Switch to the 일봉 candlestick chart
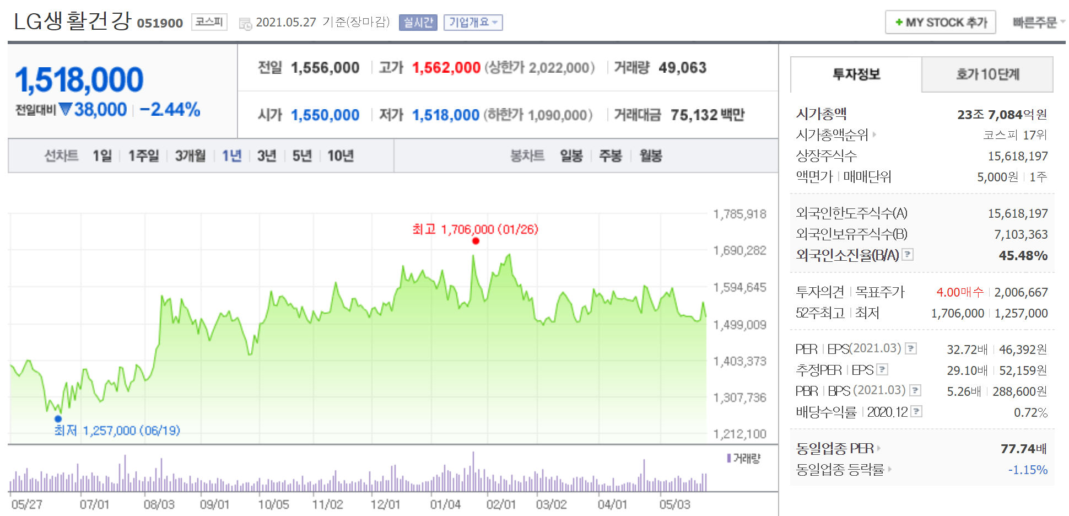Viewport: 1069px width, 516px height. point(571,156)
